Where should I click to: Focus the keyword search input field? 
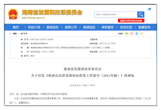(116, 15)
